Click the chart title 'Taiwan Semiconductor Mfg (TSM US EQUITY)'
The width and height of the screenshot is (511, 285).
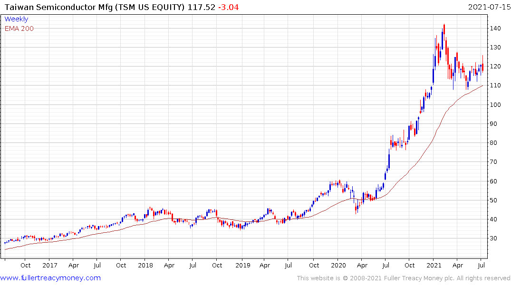(x=95, y=7)
